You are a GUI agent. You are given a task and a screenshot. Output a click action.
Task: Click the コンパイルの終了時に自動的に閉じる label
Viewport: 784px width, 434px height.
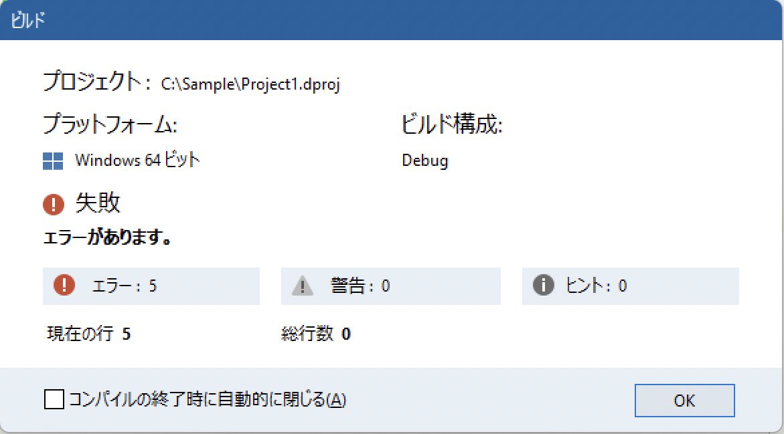207,399
